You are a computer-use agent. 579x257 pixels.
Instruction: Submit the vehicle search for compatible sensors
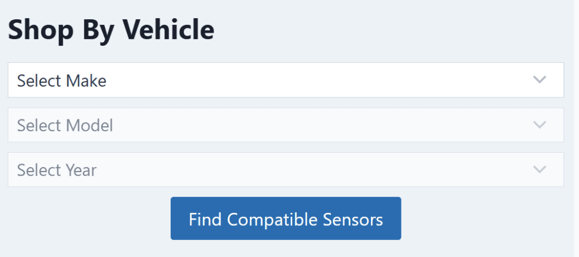(286, 219)
